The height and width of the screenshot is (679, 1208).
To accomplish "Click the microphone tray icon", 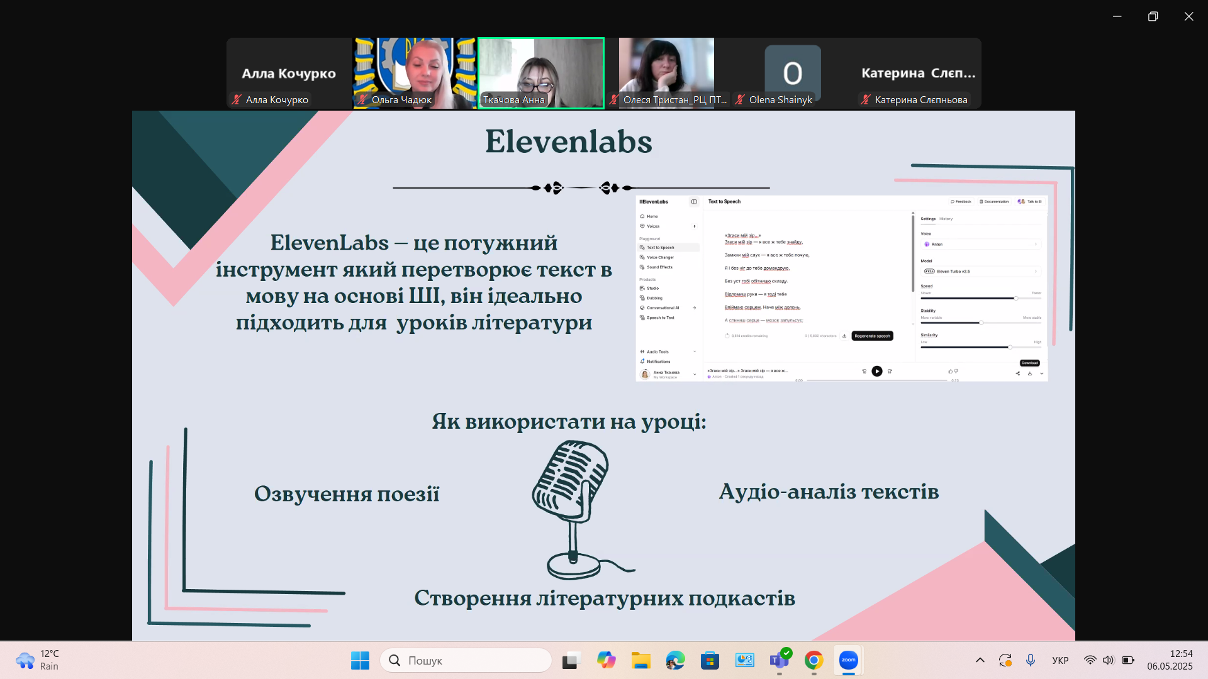I will tap(1031, 660).
